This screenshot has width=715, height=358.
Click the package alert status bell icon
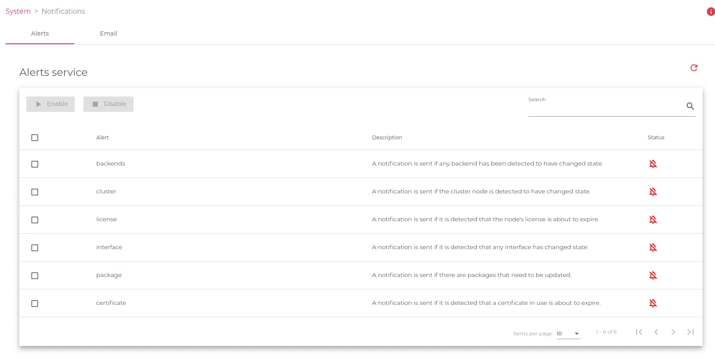click(653, 275)
